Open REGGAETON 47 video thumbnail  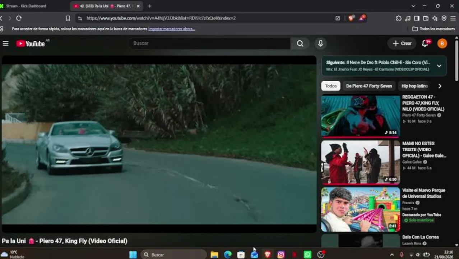(x=360, y=116)
